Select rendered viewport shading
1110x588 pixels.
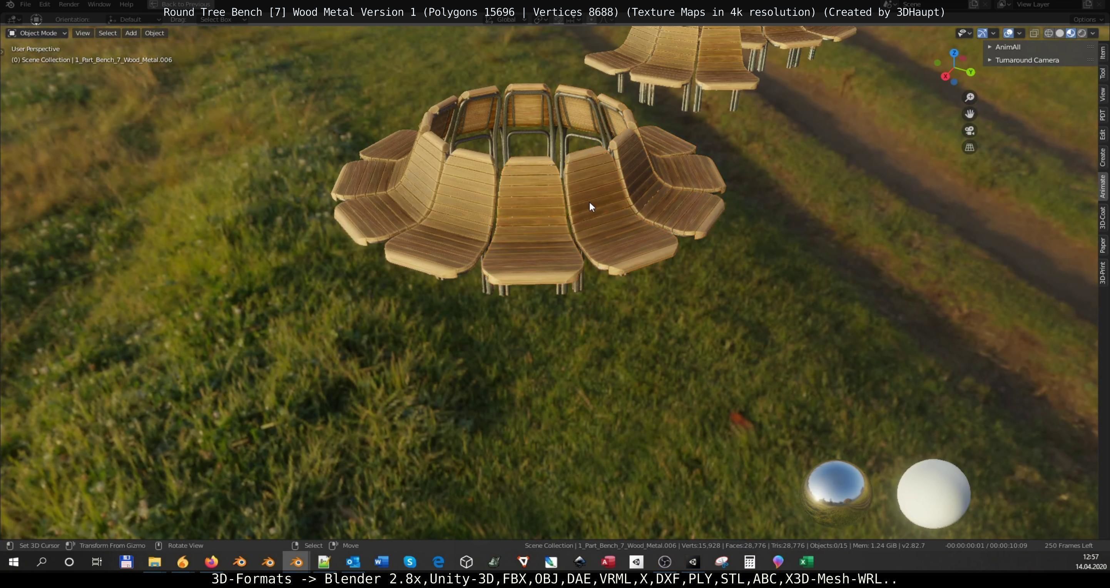1082,33
